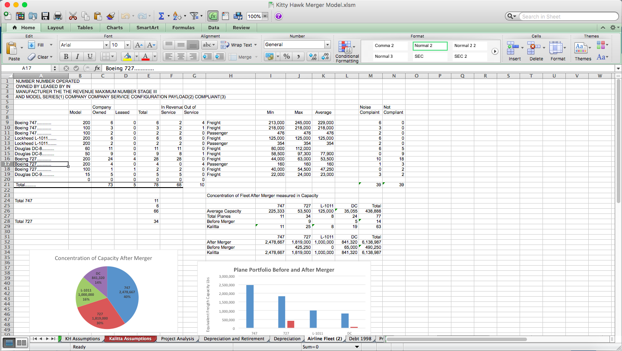Image resolution: width=622 pixels, height=351 pixels.
Task: Click the AutoSum icon in the toolbar
Action: point(161,16)
